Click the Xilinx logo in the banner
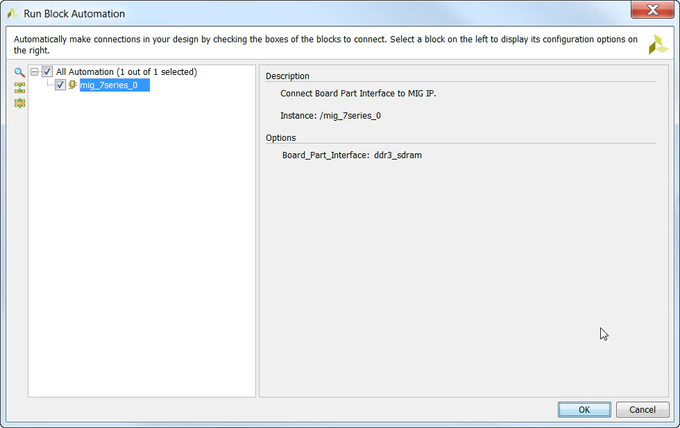Viewport: 680px width, 428px height. click(x=658, y=44)
